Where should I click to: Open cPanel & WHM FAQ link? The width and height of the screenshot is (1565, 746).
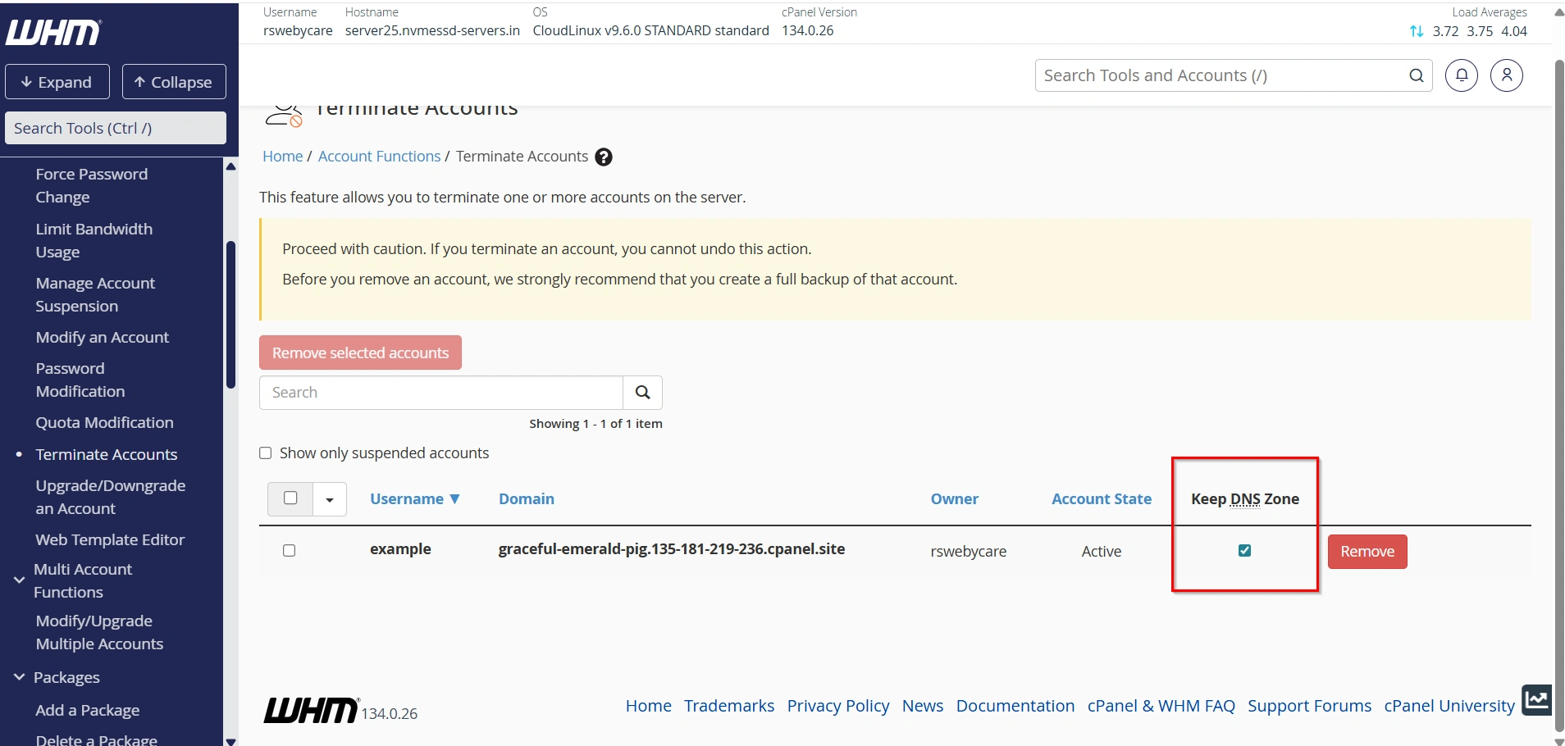(1161, 706)
